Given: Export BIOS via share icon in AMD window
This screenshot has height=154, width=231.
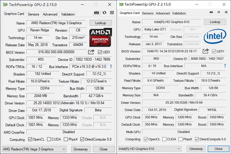Looking at the screenshot, I should click(x=91, y=52).
